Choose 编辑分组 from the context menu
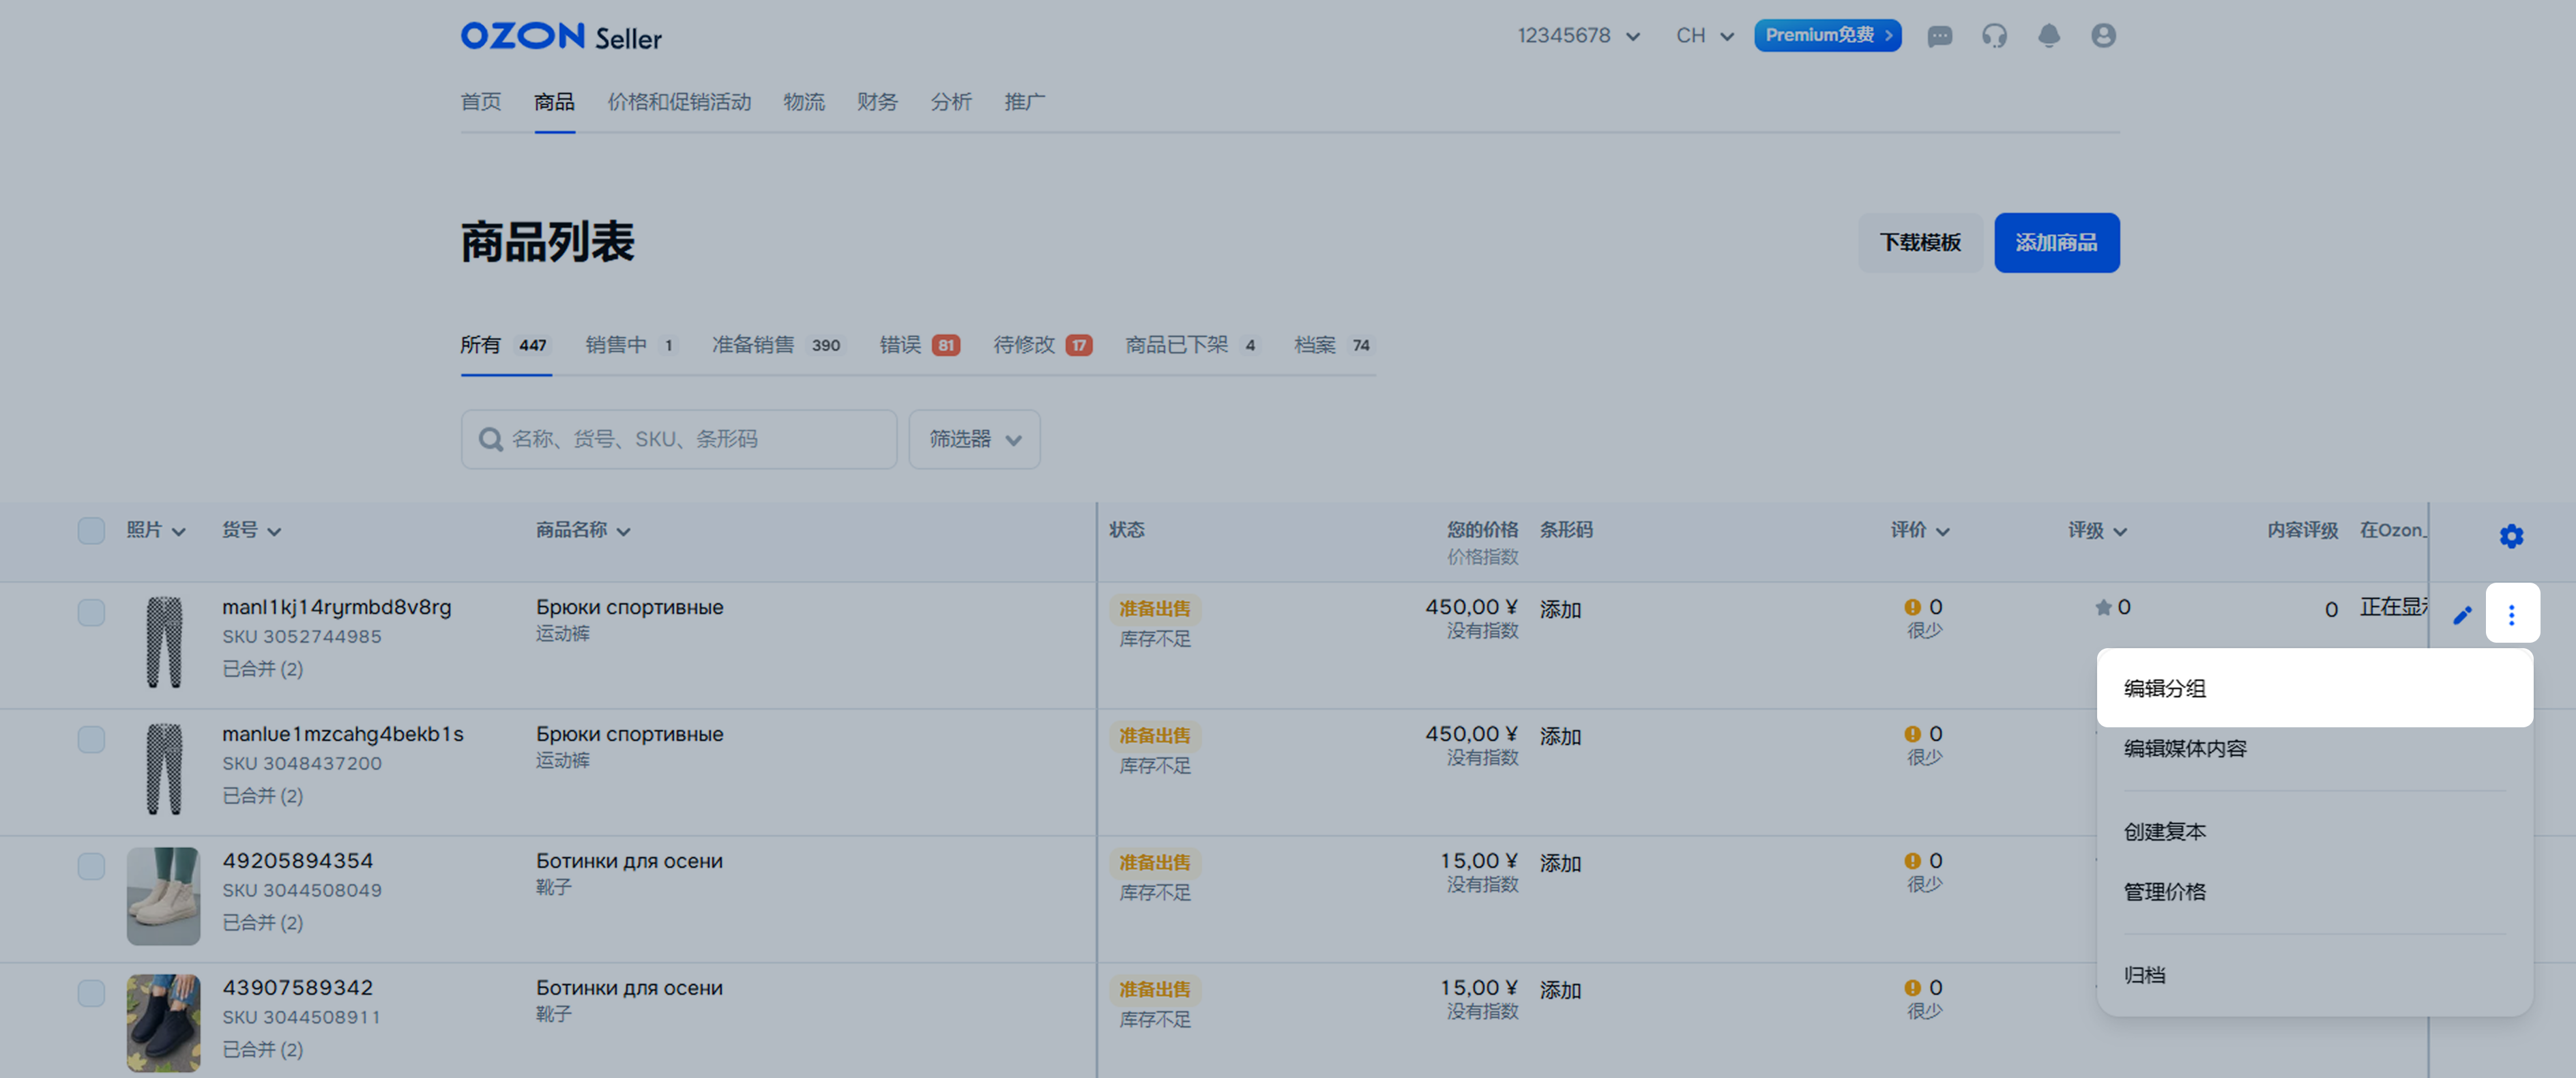Viewport: 2576px width, 1078px height. click(x=2165, y=688)
